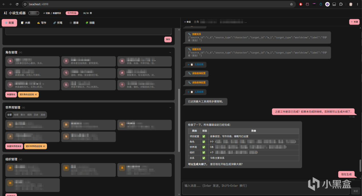Click the chat panel scrollbar thumb
This screenshot has width=362, height=196.
(360, 165)
